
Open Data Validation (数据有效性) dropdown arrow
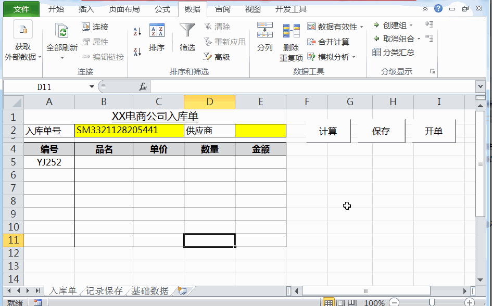point(362,27)
